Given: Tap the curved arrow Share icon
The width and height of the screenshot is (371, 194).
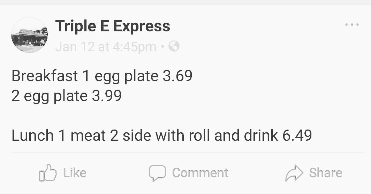Looking at the screenshot, I should pyautogui.click(x=294, y=173).
